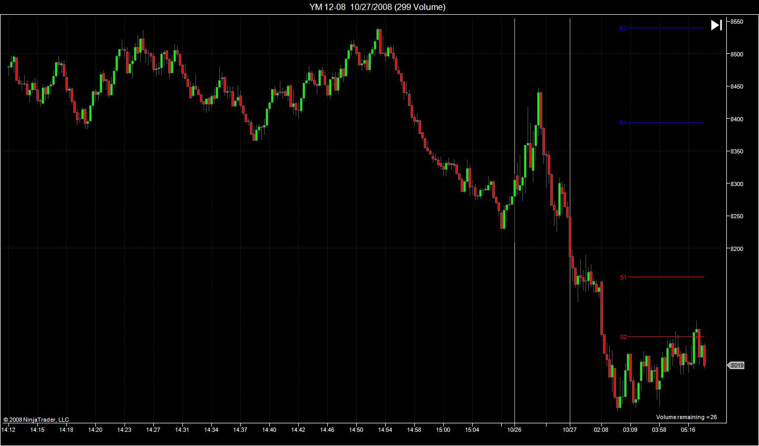Viewport: 759px width, 446px height.
Task: Click the 14:12 time axis label
Action: 8,430
